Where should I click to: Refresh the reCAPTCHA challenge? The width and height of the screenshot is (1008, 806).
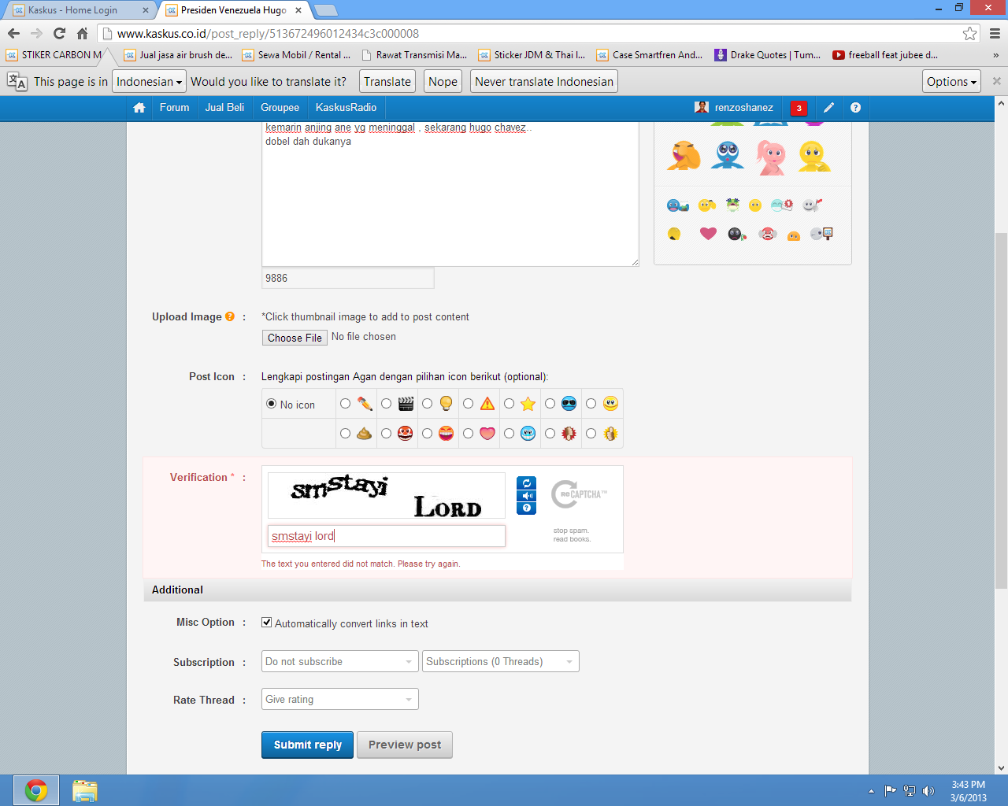coord(527,483)
